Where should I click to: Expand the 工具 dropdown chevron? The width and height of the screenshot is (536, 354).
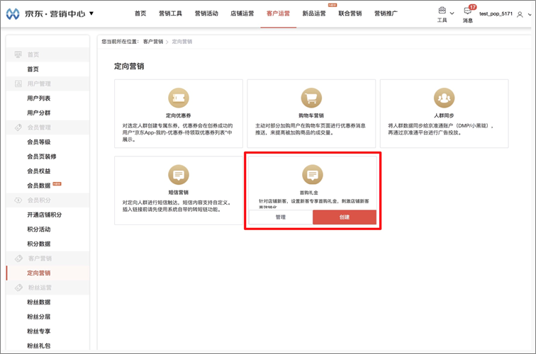click(x=452, y=13)
